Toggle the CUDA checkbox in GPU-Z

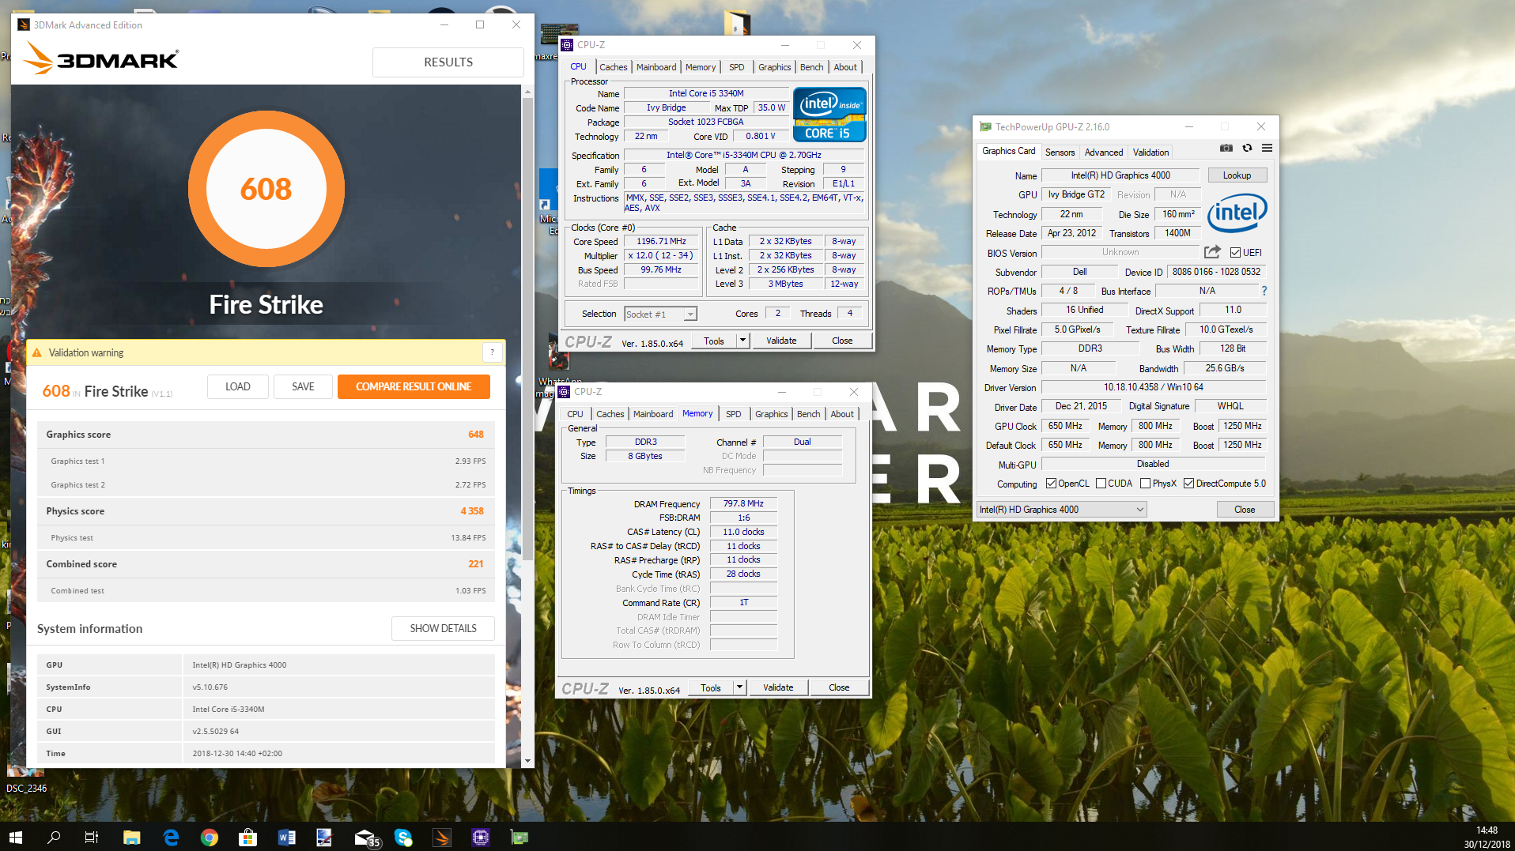(1101, 484)
